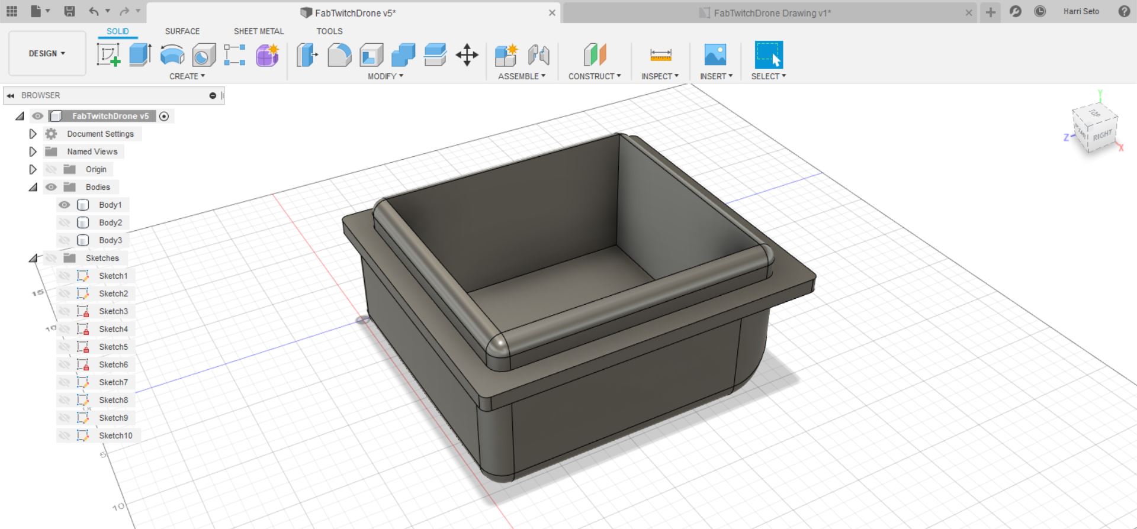
Task: Select the Offset Face tool
Action: point(435,54)
